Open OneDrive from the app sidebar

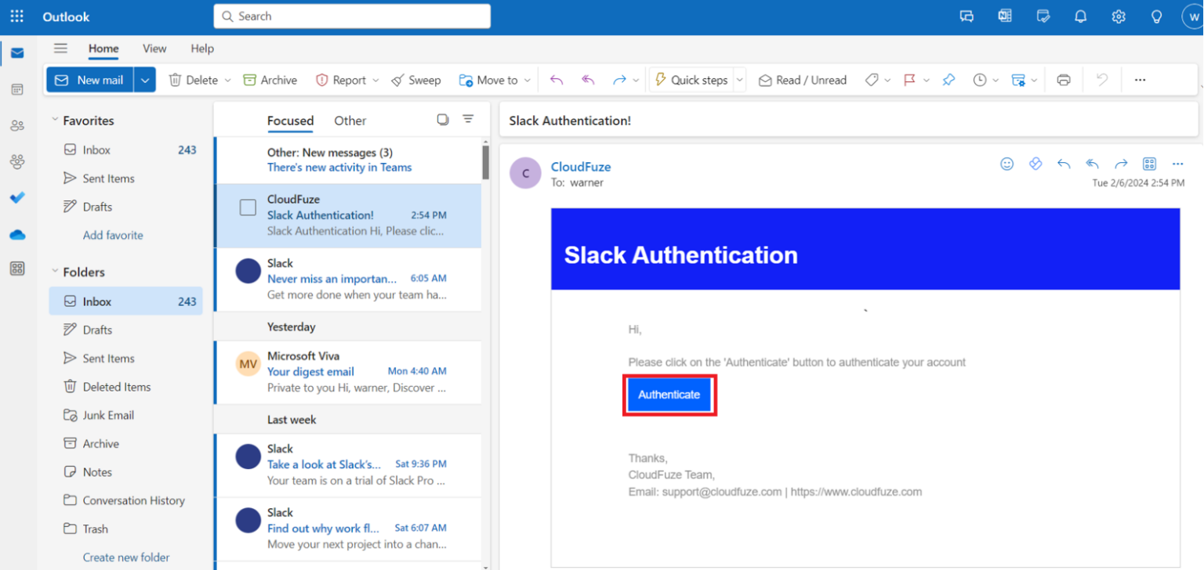(17, 234)
